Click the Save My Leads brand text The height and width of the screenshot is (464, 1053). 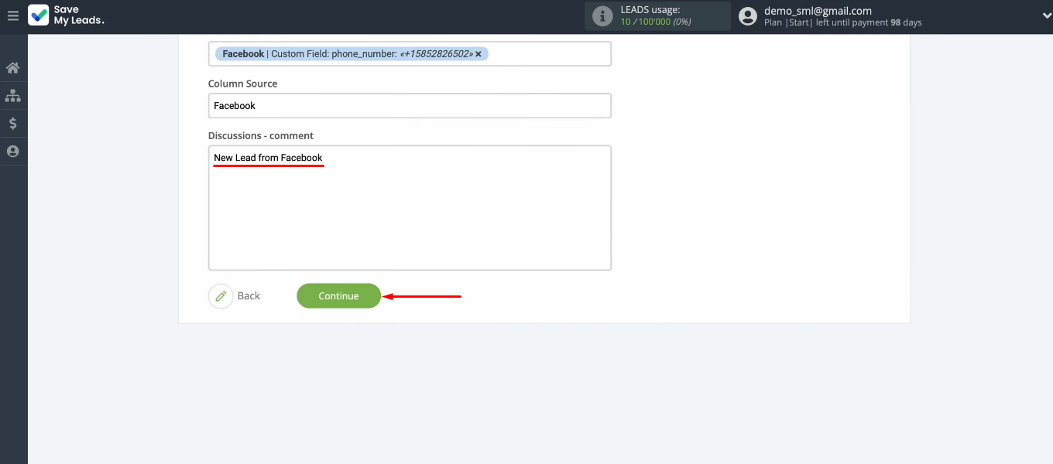(x=78, y=15)
